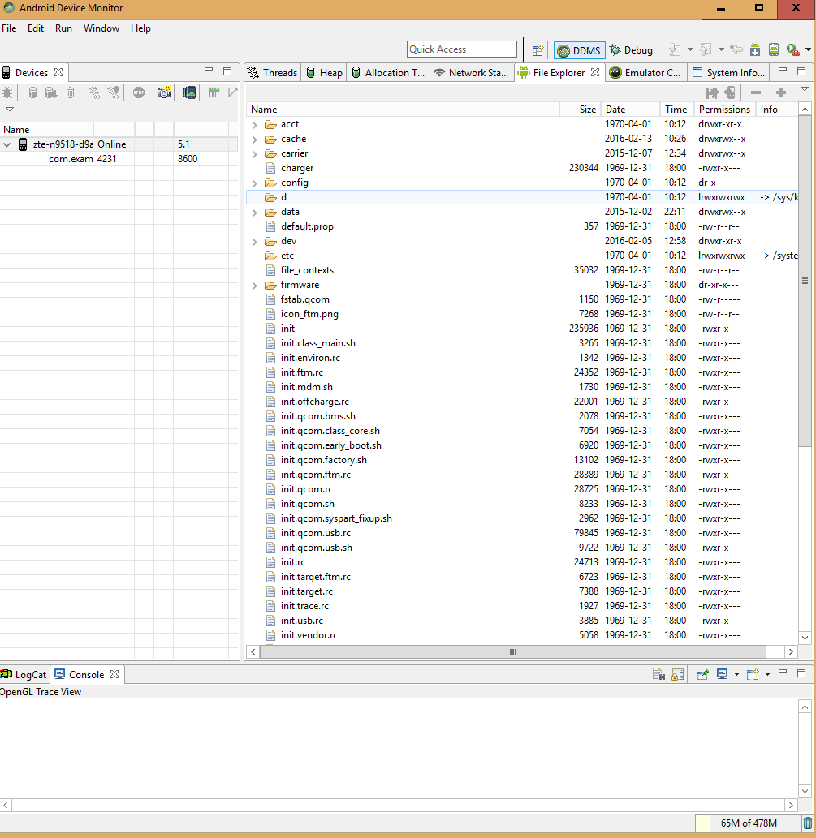Click the Screen Capture camera icon

164,92
